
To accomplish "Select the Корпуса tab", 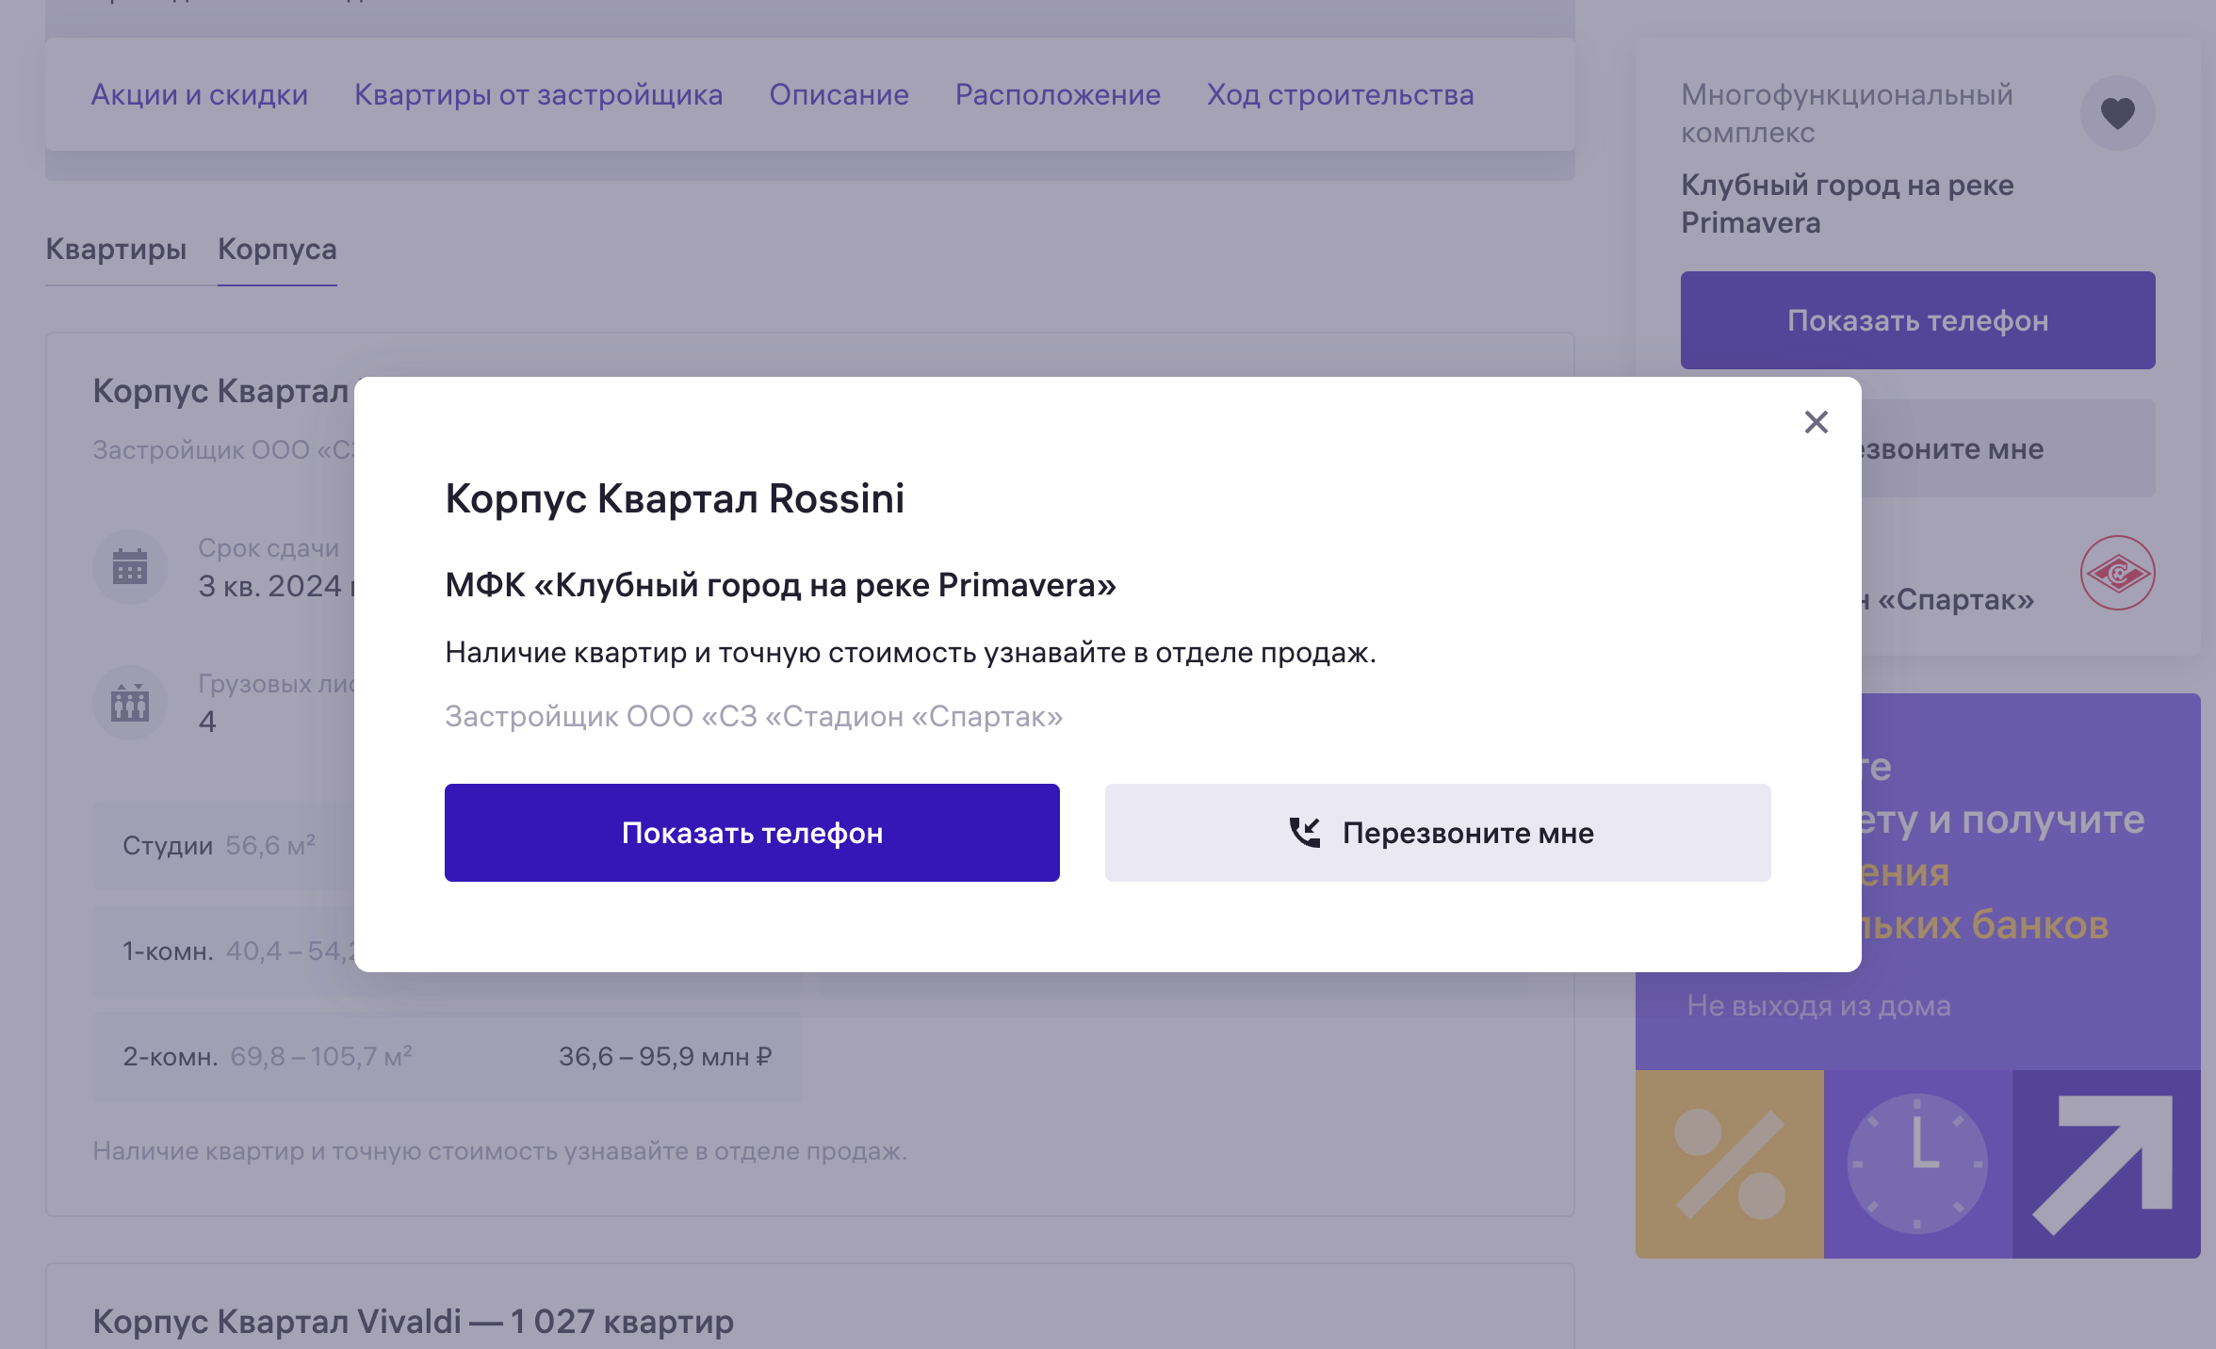I will [277, 250].
